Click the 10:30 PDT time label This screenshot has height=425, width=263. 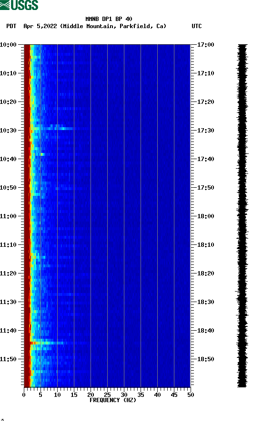tap(8, 131)
